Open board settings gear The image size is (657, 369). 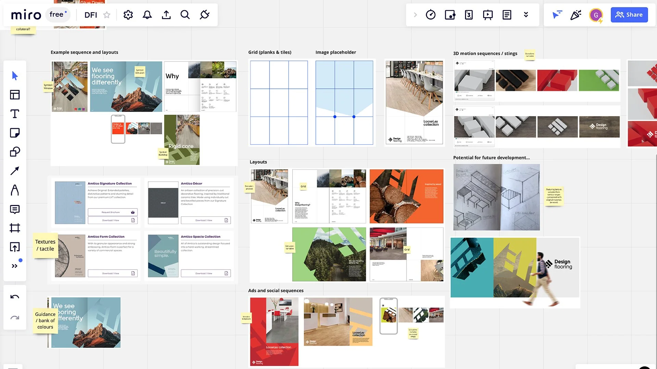(128, 15)
